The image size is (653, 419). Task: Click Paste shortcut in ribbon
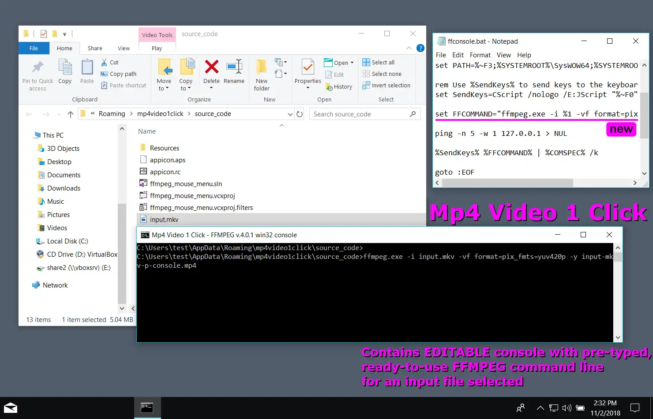pos(123,85)
